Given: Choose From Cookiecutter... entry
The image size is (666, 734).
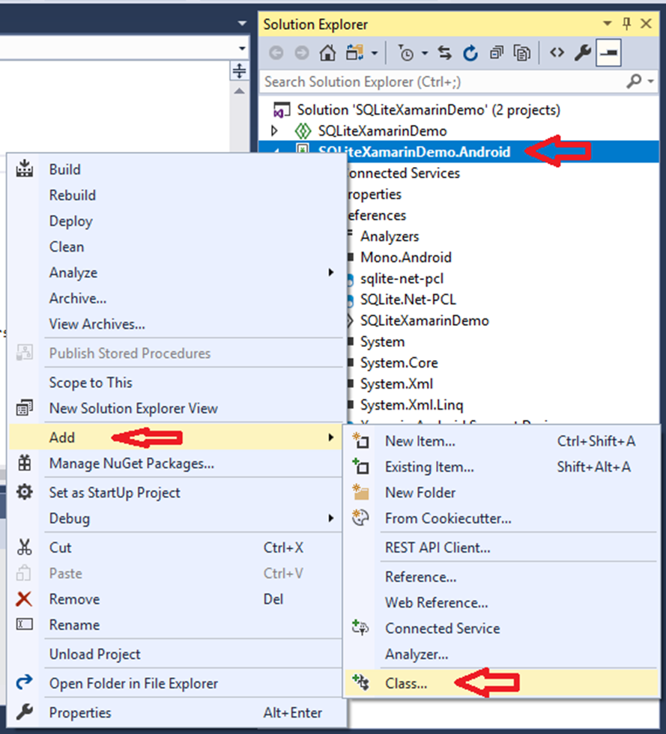Looking at the screenshot, I should coord(502,518).
